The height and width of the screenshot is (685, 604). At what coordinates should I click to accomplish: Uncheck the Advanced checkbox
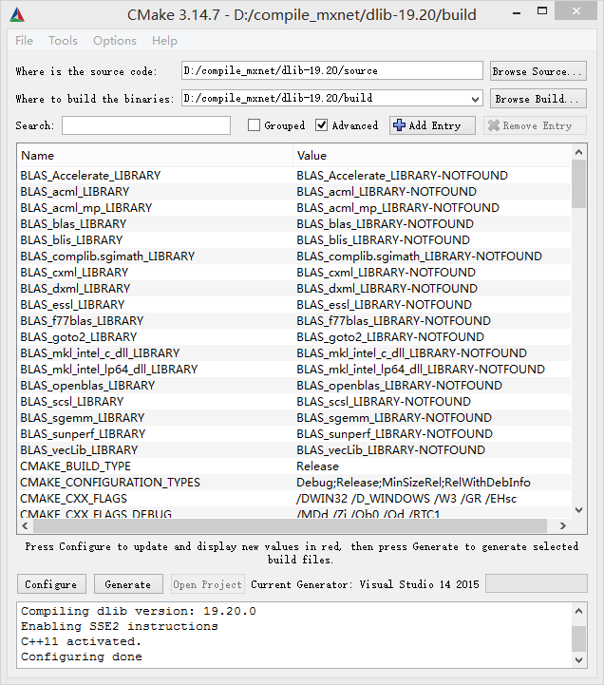pos(321,125)
